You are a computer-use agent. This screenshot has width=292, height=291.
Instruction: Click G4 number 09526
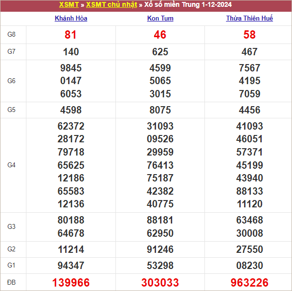[x=160, y=139]
